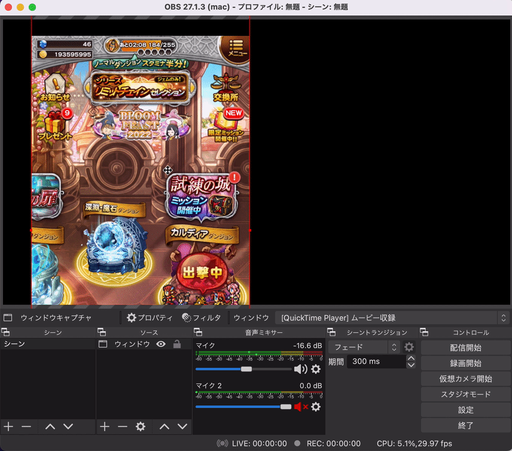Viewport: 512px width, 451px height.
Task: Add a new scene with plus icon
Action: point(8,426)
